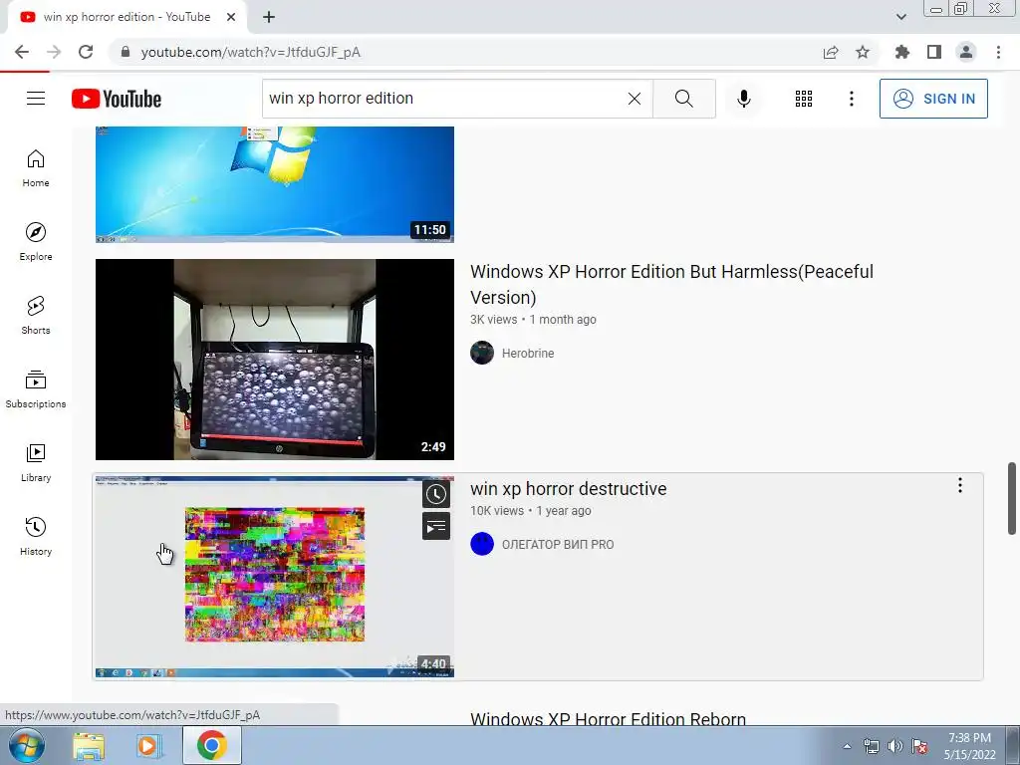Show hidden tray icons arrow
This screenshot has width=1020, height=765.
847,746
